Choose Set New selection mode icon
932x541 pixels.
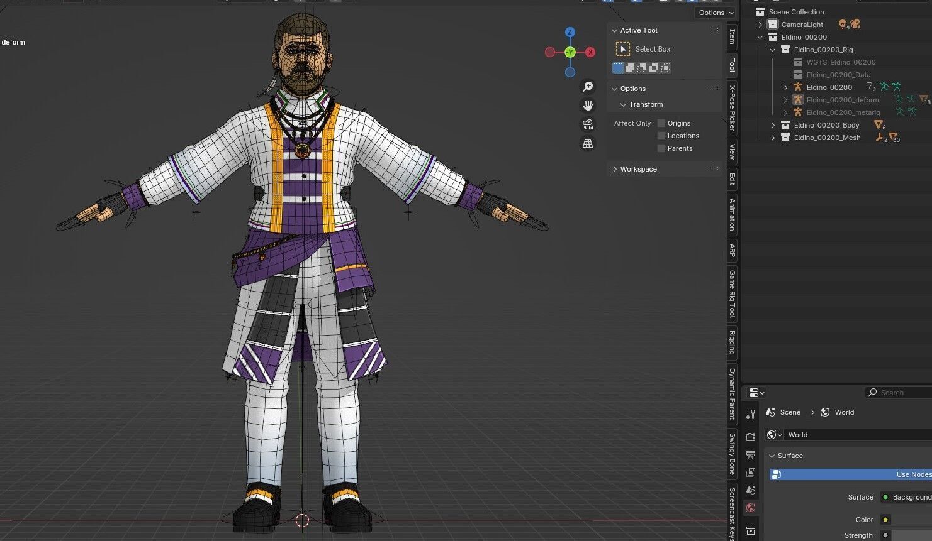click(x=618, y=68)
